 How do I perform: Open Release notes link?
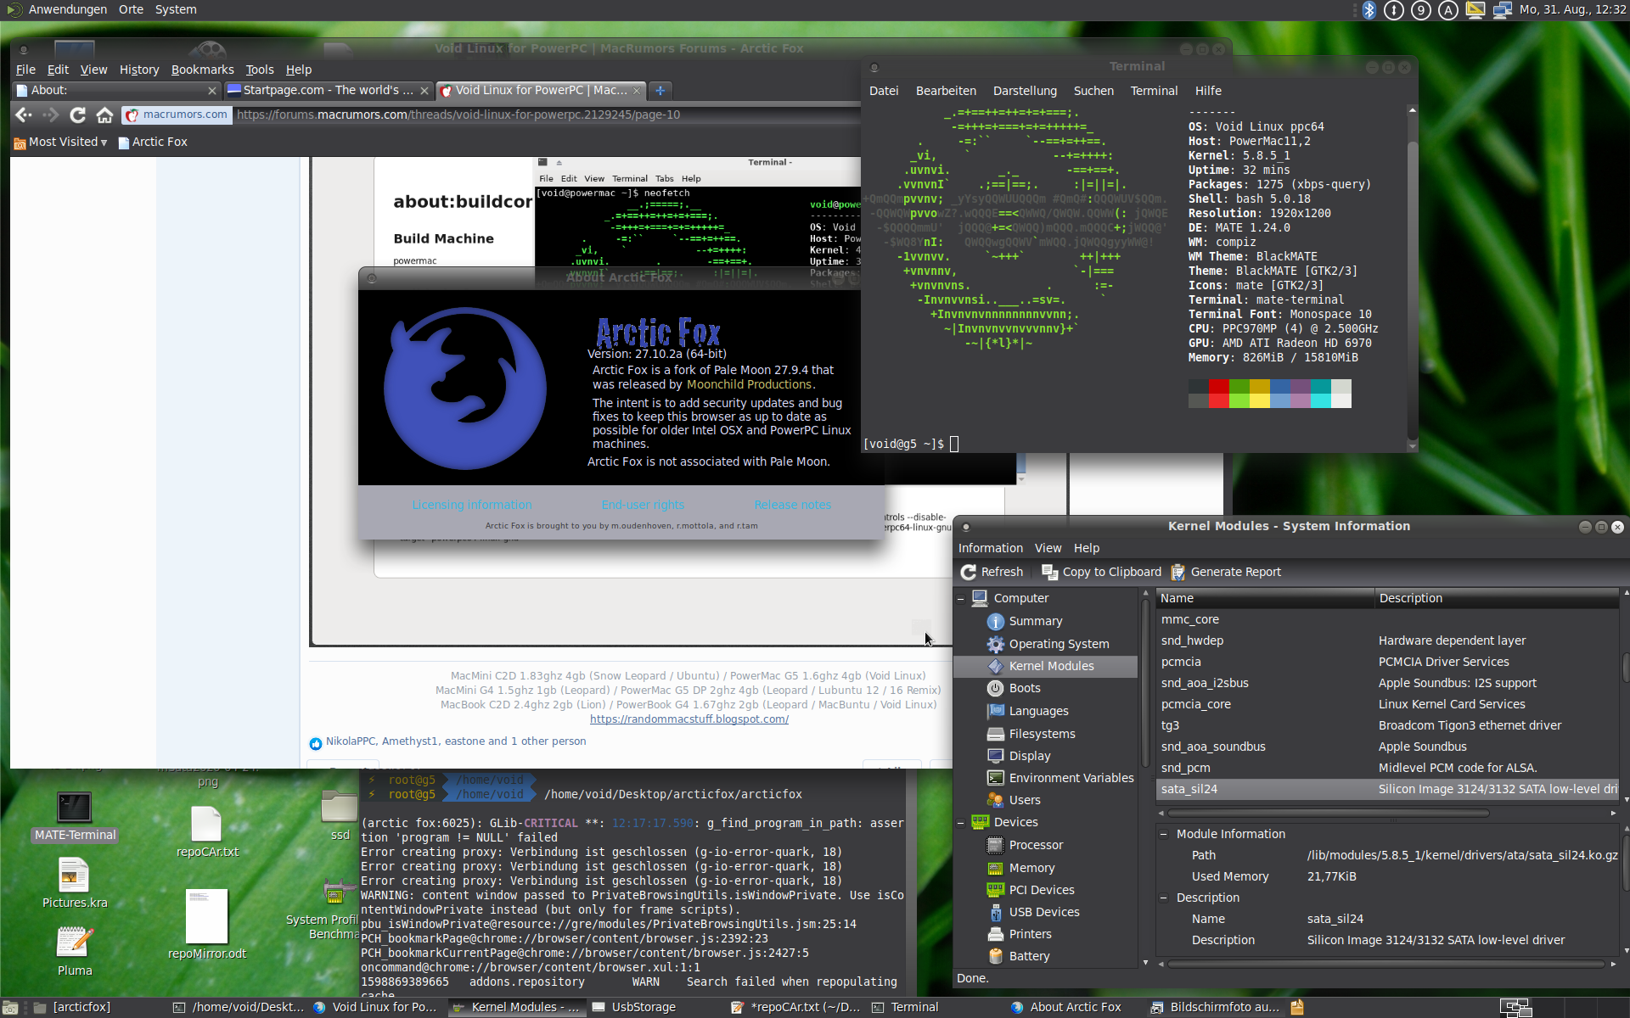pos(793,505)
